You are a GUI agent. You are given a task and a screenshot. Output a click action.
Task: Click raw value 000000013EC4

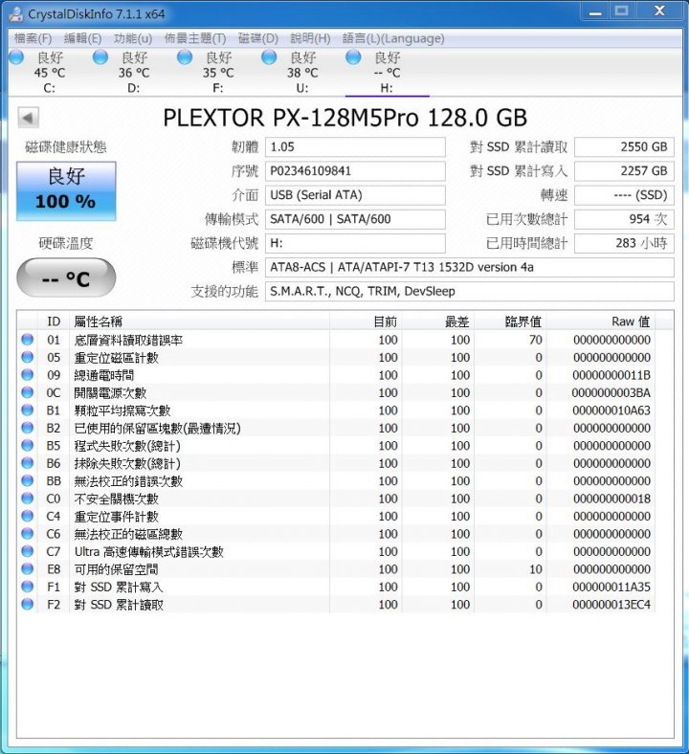pos(611,605)
